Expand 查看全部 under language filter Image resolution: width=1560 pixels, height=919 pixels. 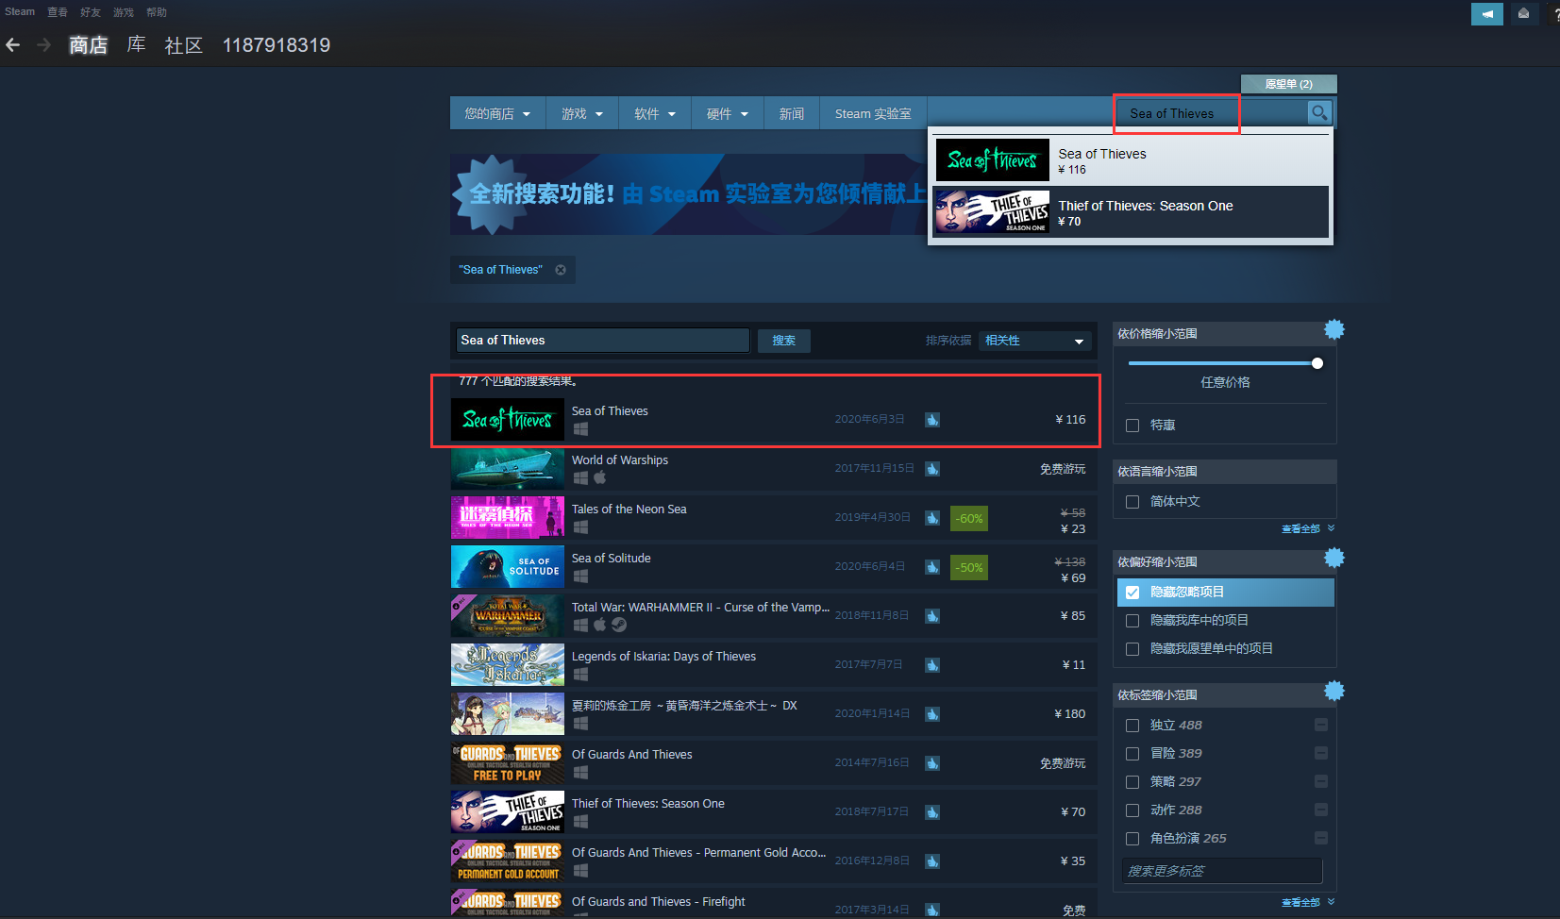(x=1307, y=529)
